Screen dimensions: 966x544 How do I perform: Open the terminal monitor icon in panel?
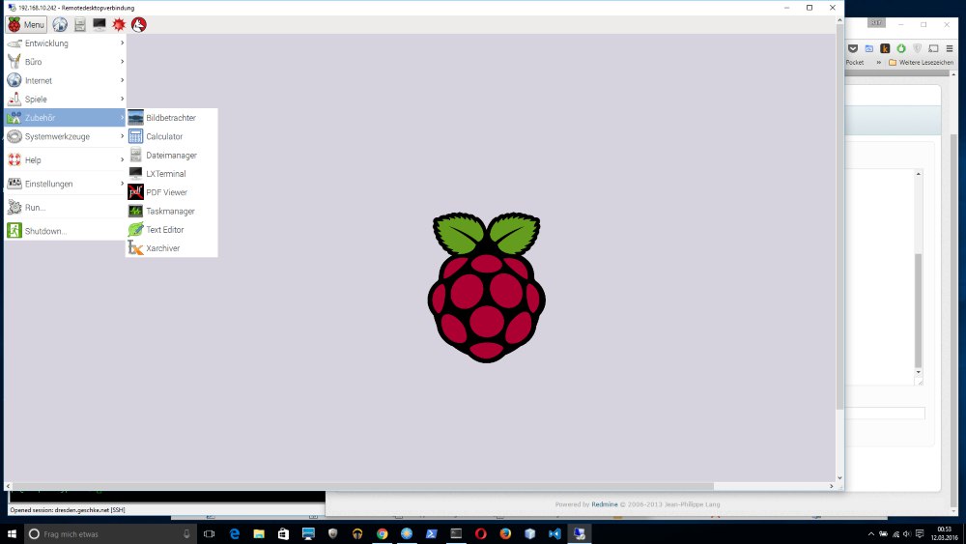pyautogui.click(x=99, y=24)
